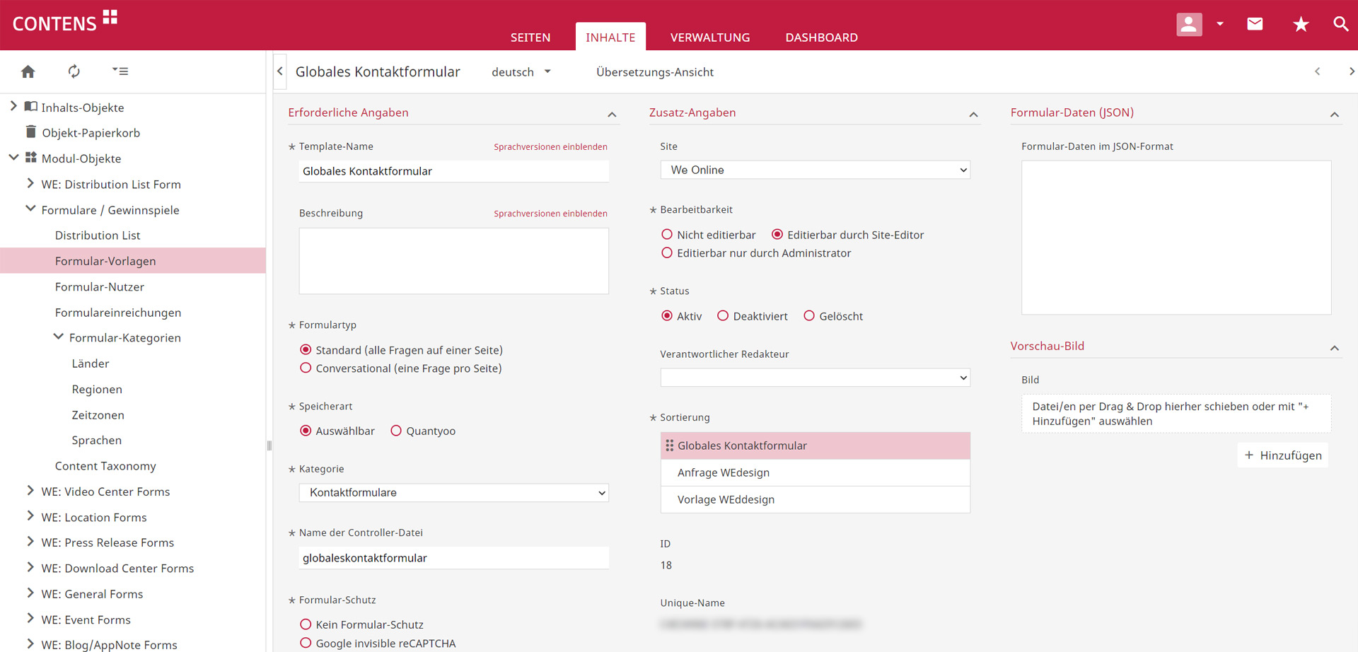
Task: Click the Name der Controller-Datei input field
Action: point(453,558)
